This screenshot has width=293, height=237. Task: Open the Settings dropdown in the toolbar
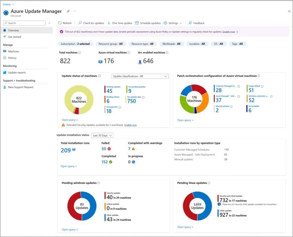click(x=174, y=23)
